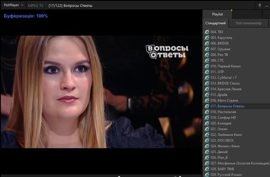270x177 pixels.
Task: Open the PotPlayer main menu dropdown
Action: [x=13, y=5]
